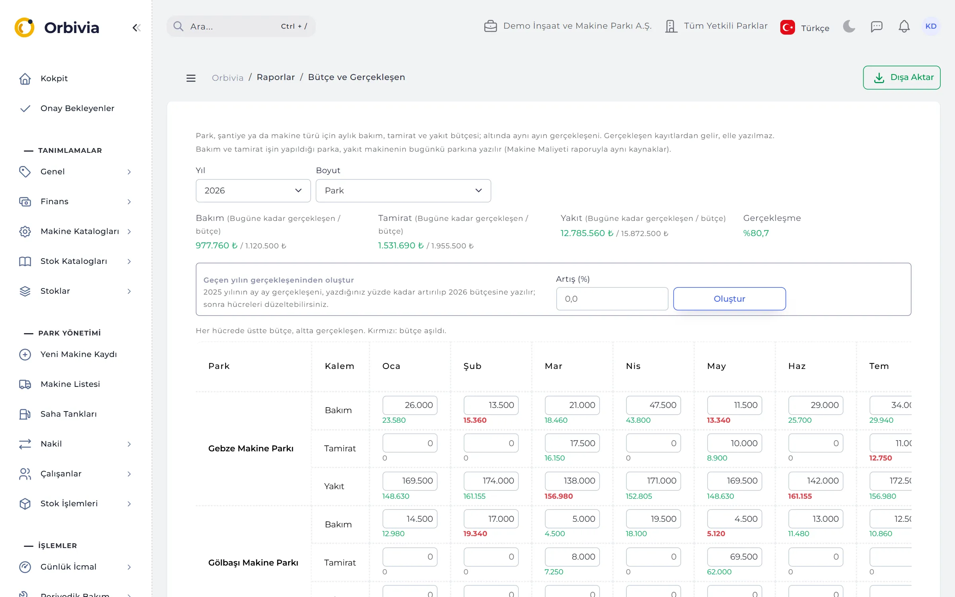Open Yeni Makine Kaydı page
Image resolution: width=955 pixels, height=597 pixels.
click(x=76, y=354)
